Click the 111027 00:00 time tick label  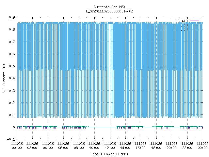click(202, 146)
